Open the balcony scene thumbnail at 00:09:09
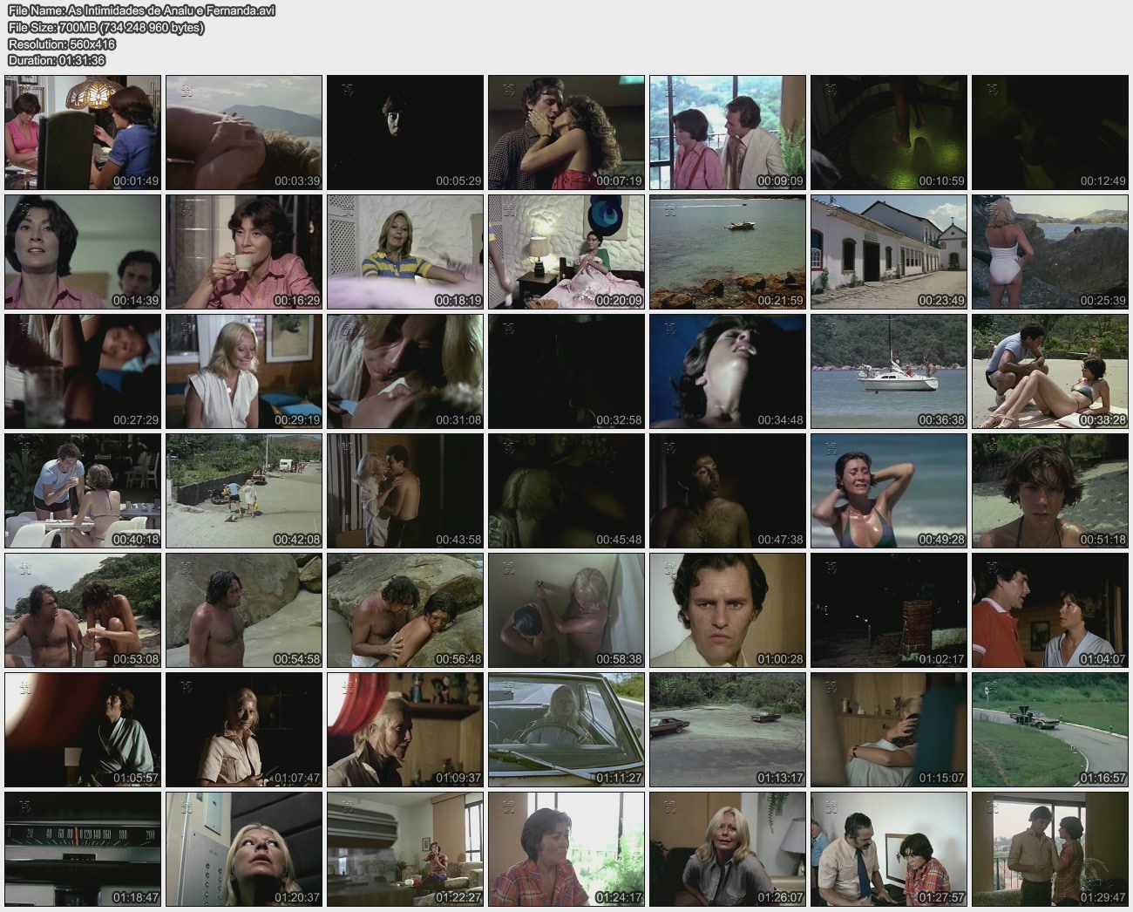The height and width of the screenshot is (912, 1133). (x=728, y=133)
